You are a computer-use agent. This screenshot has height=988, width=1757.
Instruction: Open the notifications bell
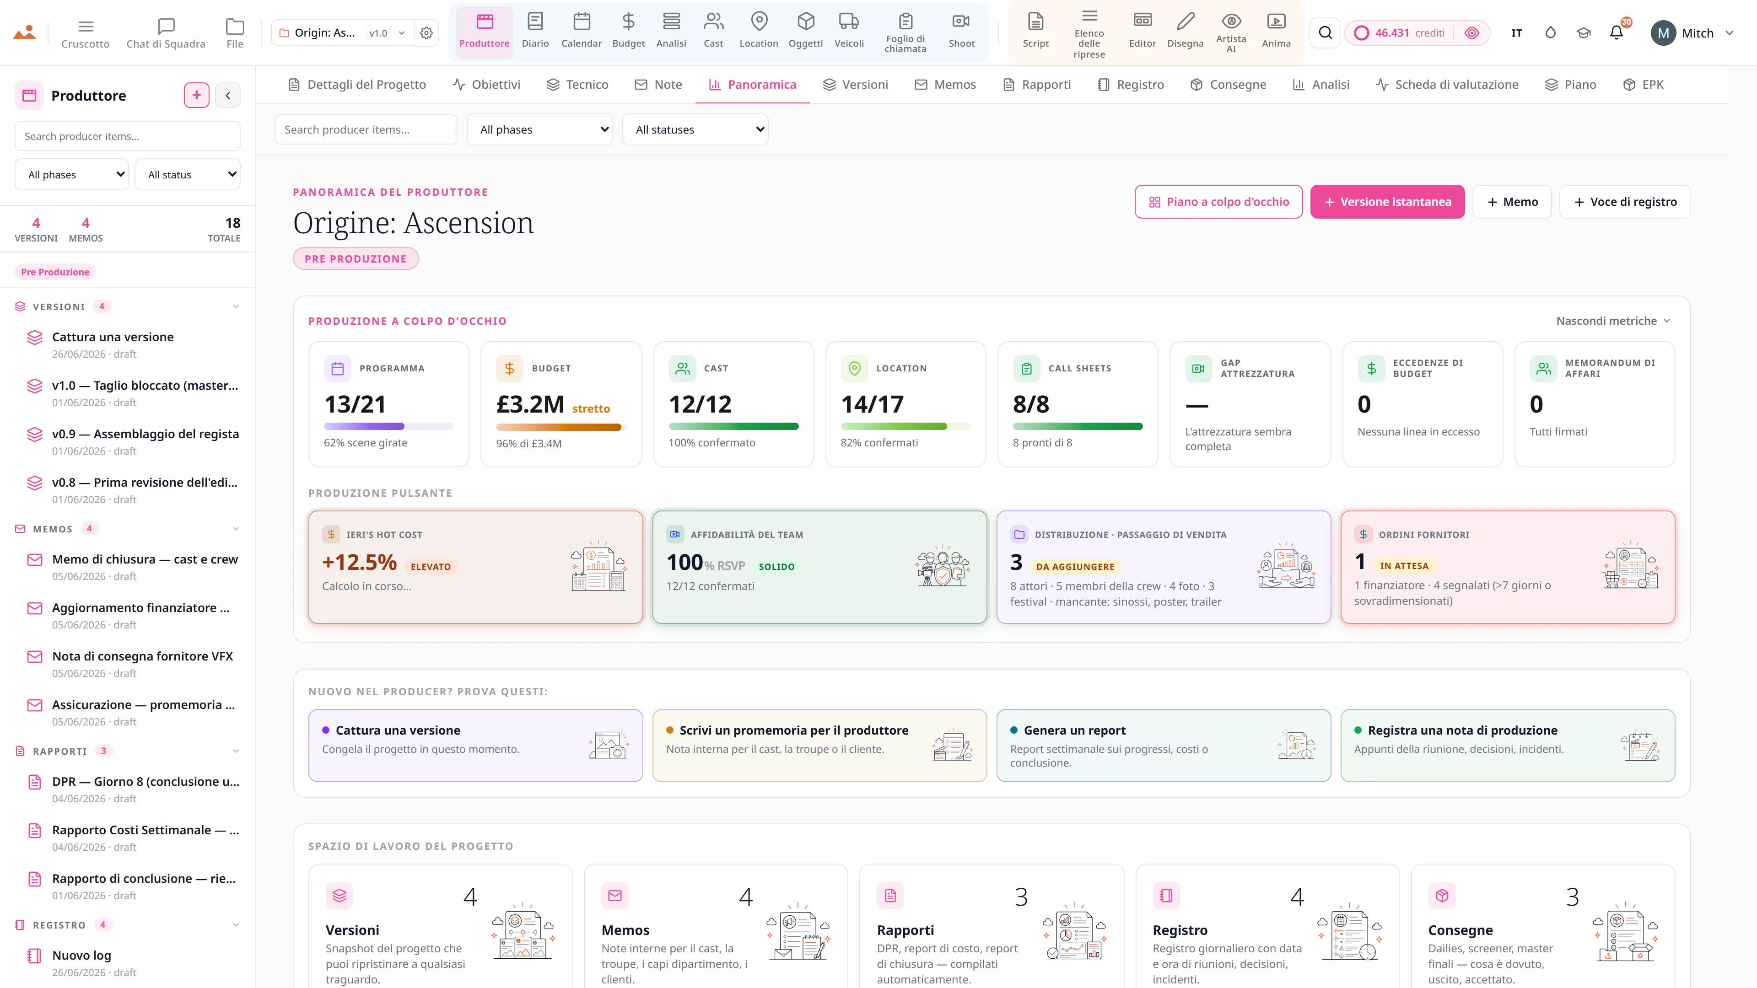(x=1617, y=33)
